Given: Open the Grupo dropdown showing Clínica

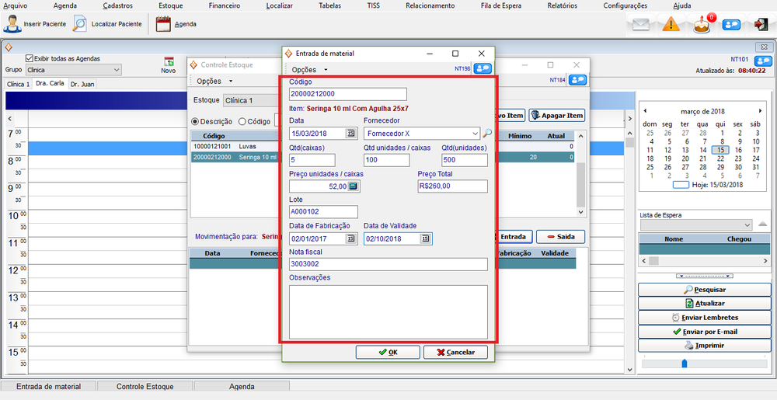Looking at the screenshot, I should pos(117,70).
